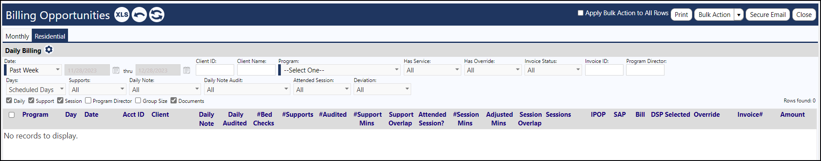The width and height of the screenshot is (821, 161).
Task: Sort by the Invoice# column header
Action: pos(750,115)
